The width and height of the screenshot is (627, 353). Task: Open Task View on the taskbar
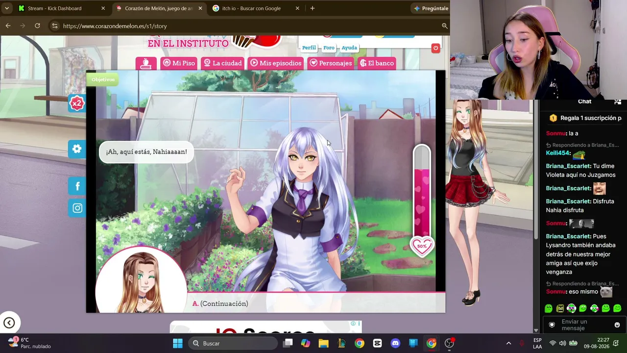288,343
